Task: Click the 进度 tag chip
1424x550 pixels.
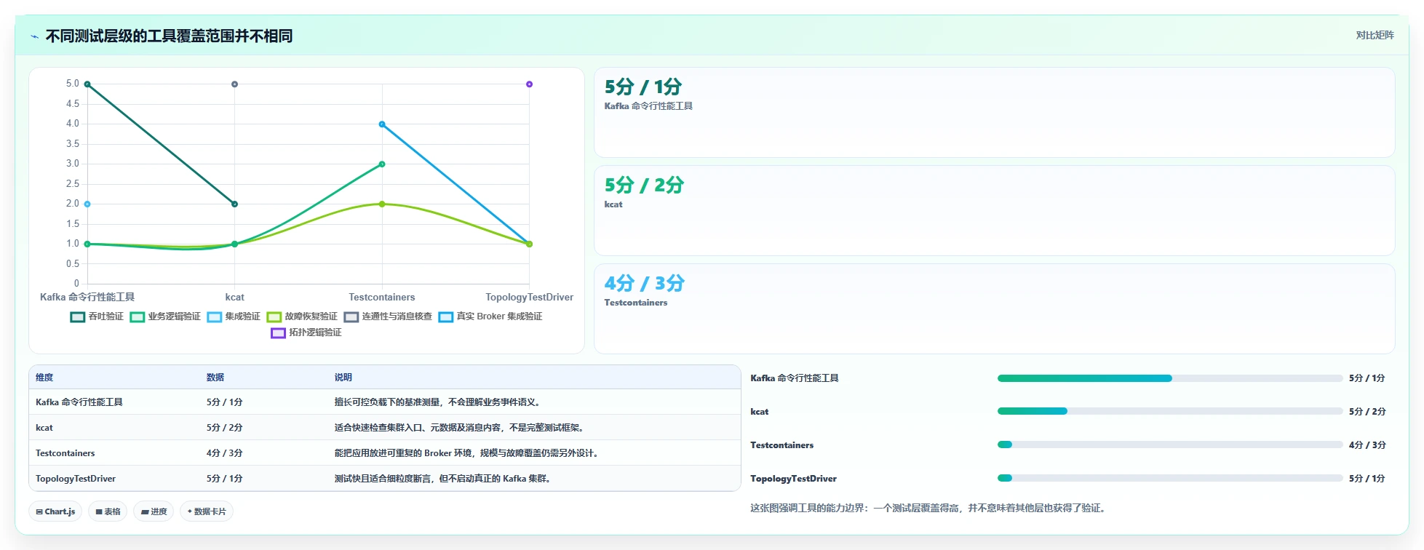Action: point(154,511)
